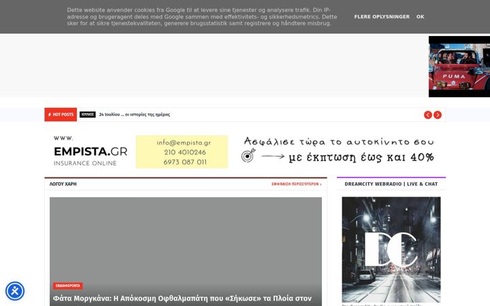Screen dimensions: 490x306
Task: Open the Empista.gr insurance banner
Action: click(245, 152)
